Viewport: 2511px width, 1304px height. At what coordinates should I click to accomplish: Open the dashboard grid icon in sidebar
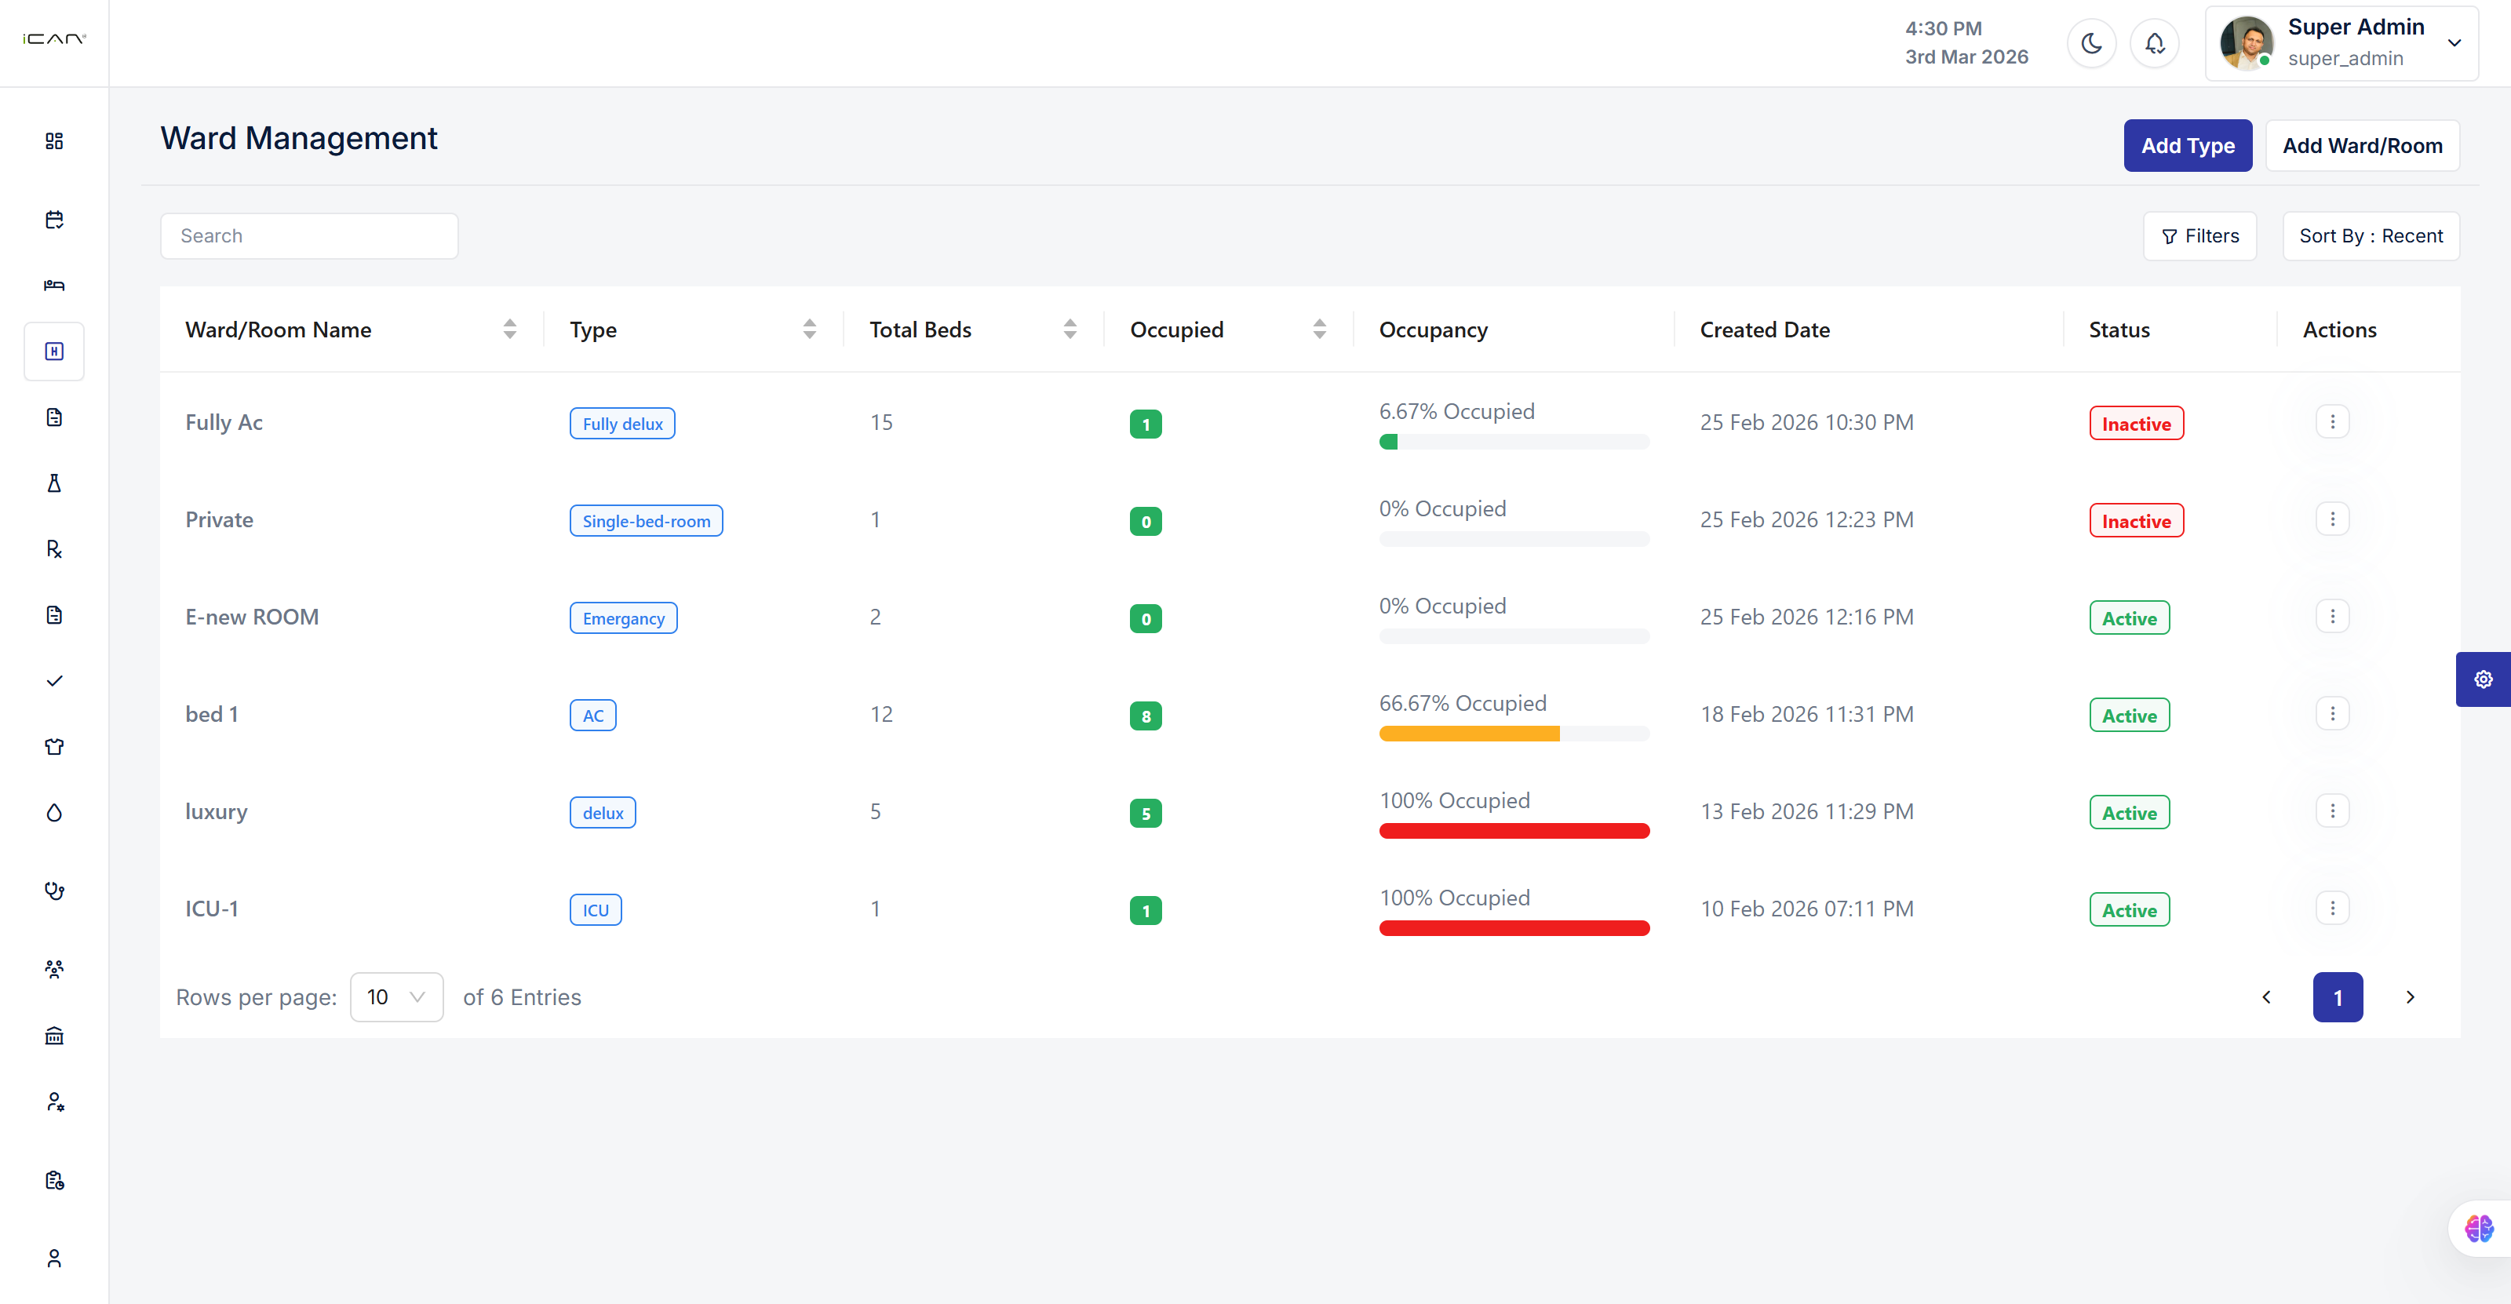[53, 141]
